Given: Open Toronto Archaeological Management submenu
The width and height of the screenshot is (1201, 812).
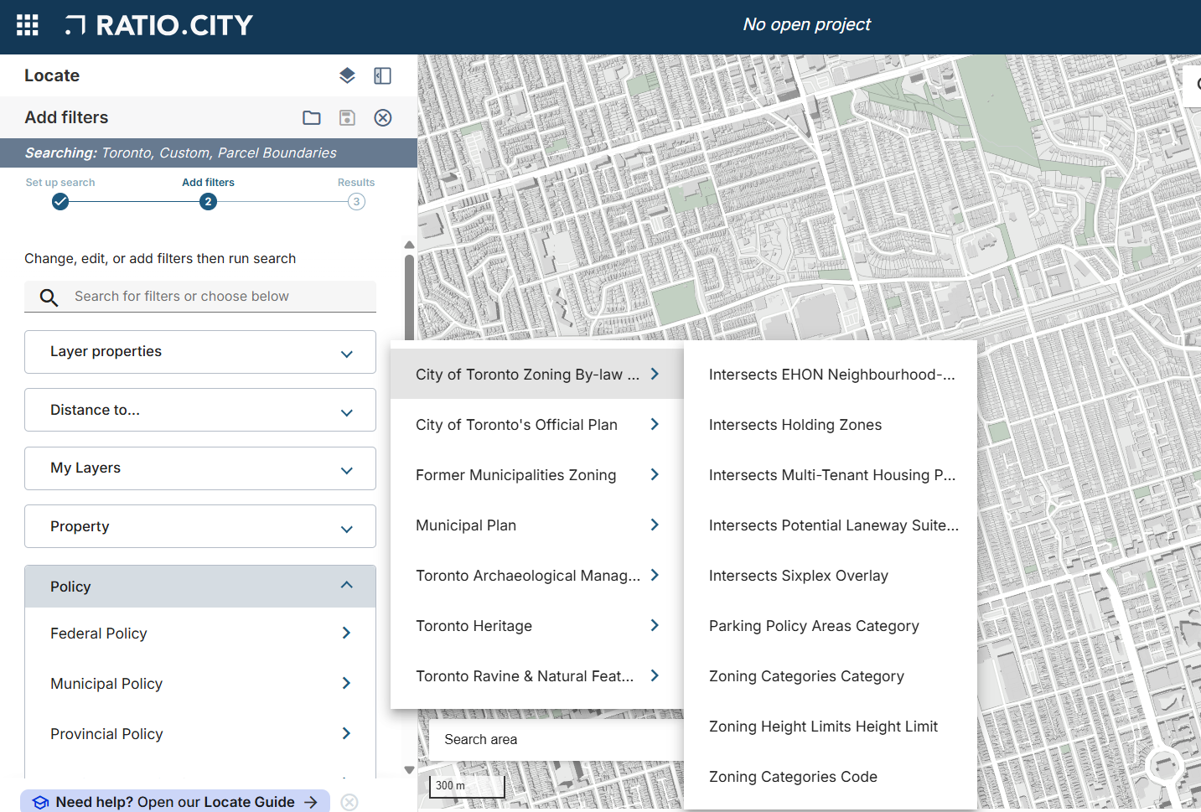Looking at the screenshot, I should pos(537,576).
